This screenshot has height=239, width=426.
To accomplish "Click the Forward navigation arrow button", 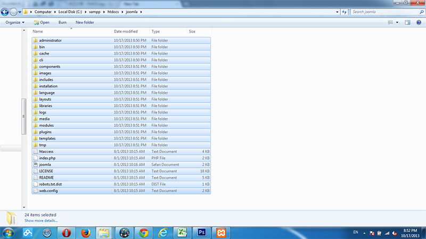I will pos(13,12).
